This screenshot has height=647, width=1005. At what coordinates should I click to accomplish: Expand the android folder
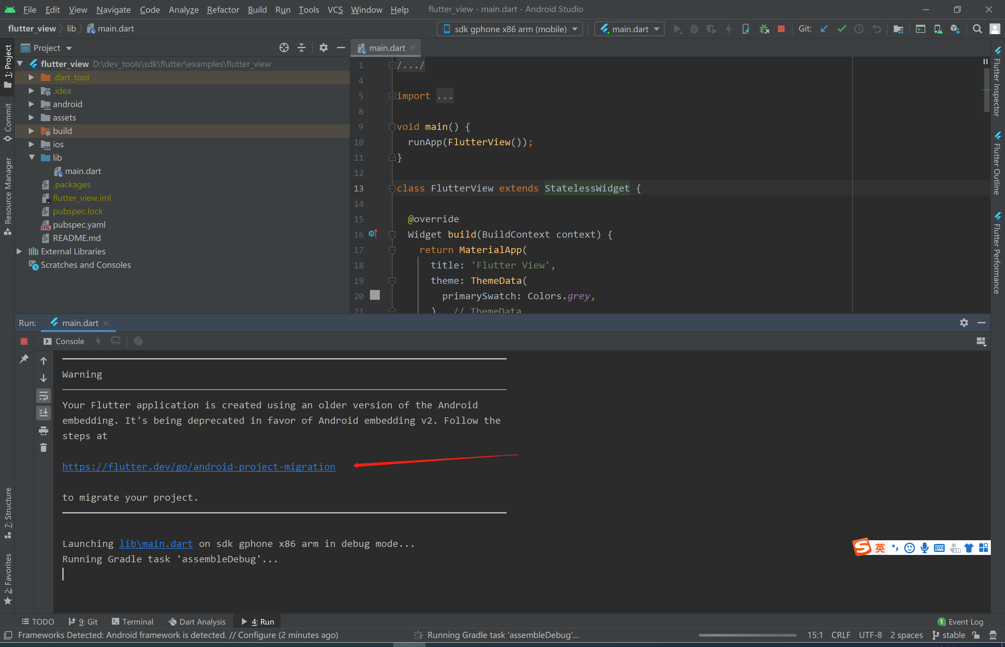(31, 104)
